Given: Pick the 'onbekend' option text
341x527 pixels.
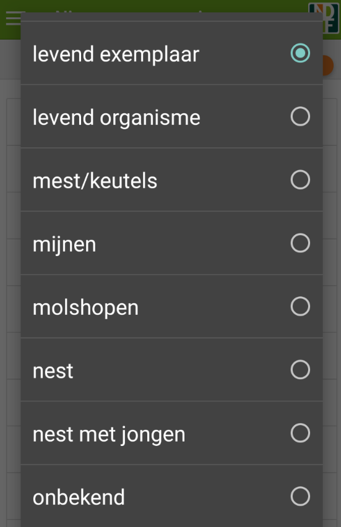Looking at the screenshot, I should (79, 497).
